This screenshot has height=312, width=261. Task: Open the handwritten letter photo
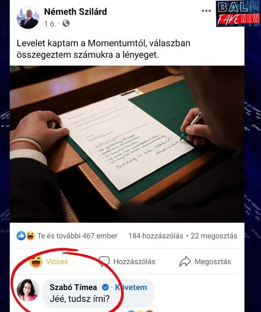pos(127,144)
